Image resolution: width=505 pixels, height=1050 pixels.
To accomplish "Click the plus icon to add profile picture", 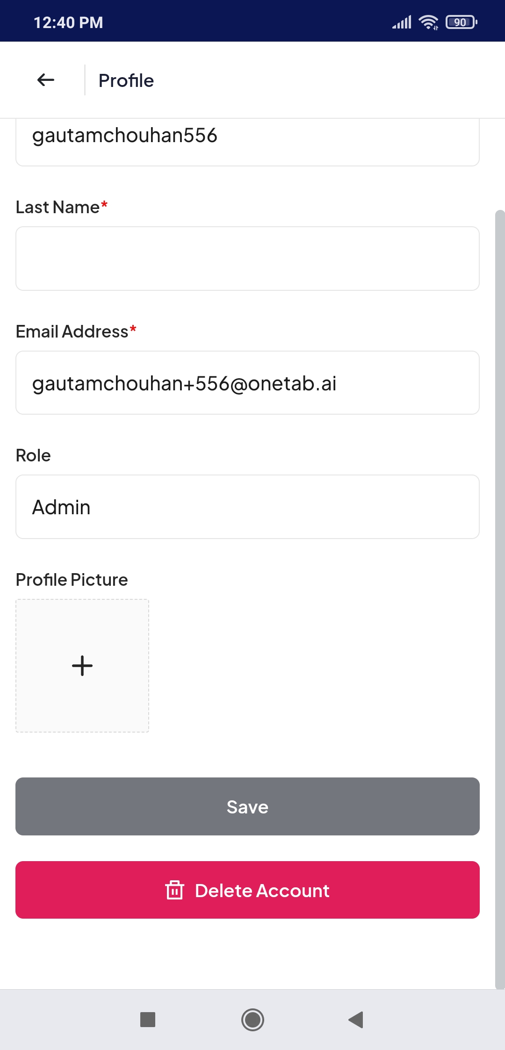I will 82,665.
